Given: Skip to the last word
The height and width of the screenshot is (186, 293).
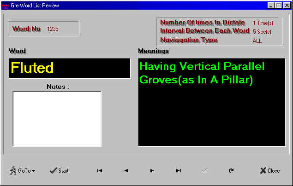Looking at the screenshot, I should [178, 170].
